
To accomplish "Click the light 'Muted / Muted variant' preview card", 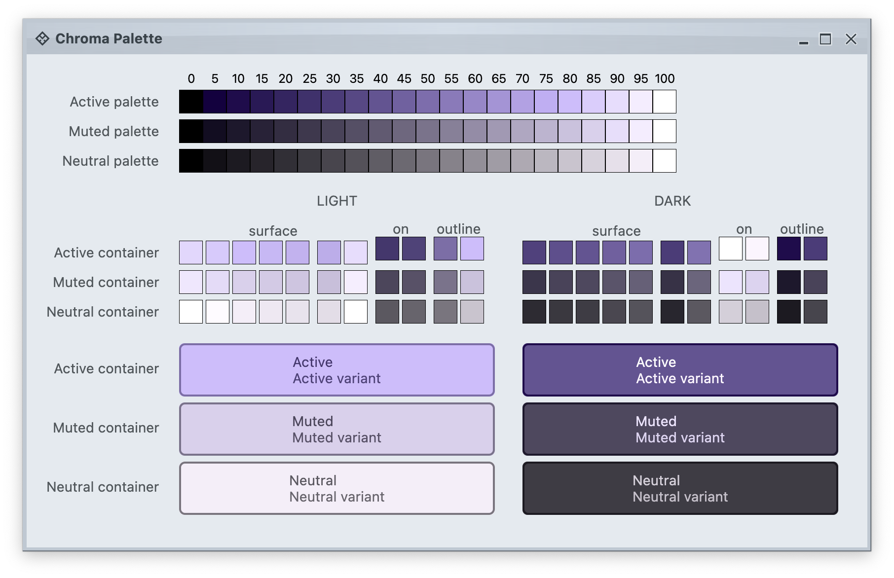I will [337, 429].
